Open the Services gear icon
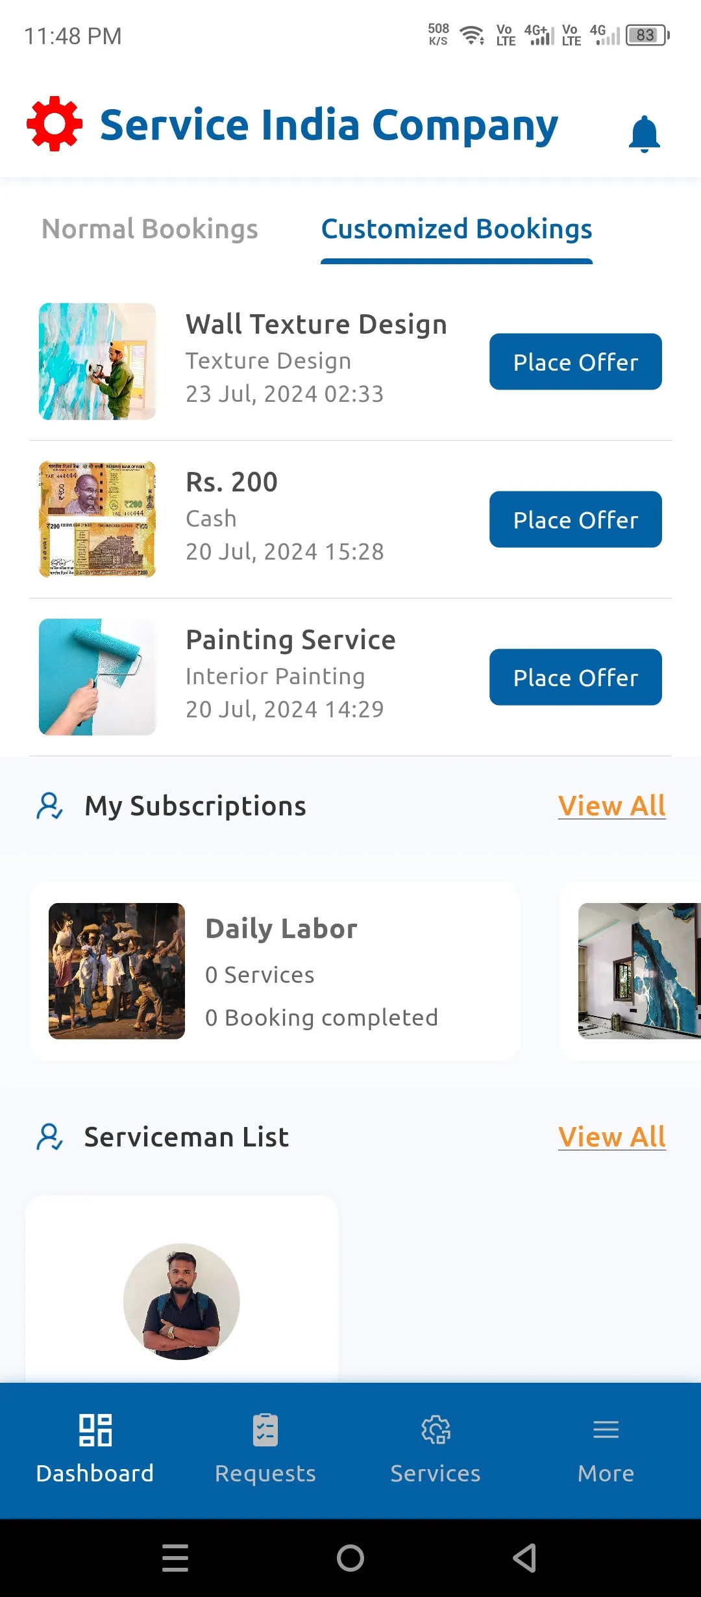 click(436, 1430)
